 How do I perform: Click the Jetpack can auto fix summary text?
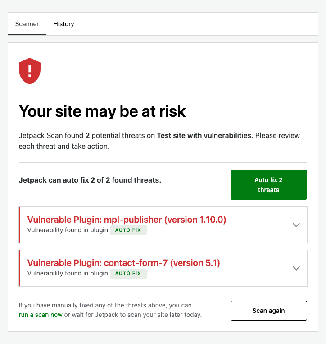click(x=90, y=180)
